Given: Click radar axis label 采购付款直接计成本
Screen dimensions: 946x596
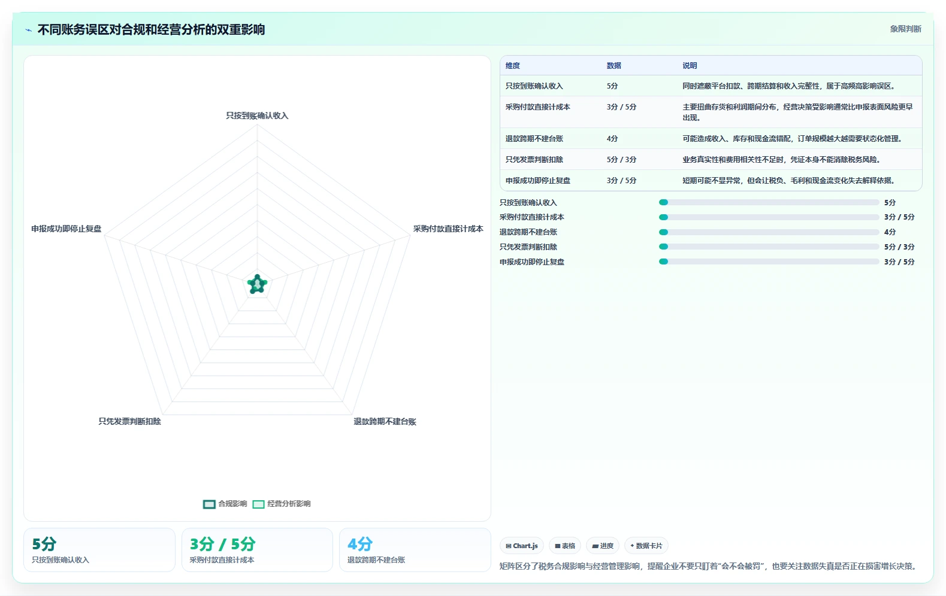Looking at the screenshot, I should click(x=448, y=229).
